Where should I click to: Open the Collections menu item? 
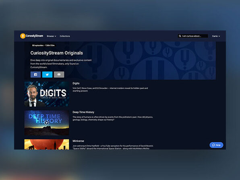[x=65, y=36]
